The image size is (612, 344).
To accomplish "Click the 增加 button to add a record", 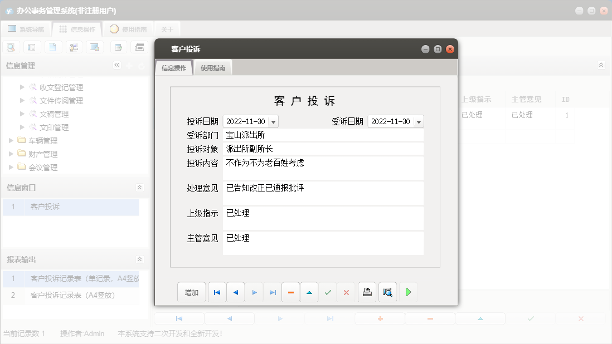I will point(191,292).
